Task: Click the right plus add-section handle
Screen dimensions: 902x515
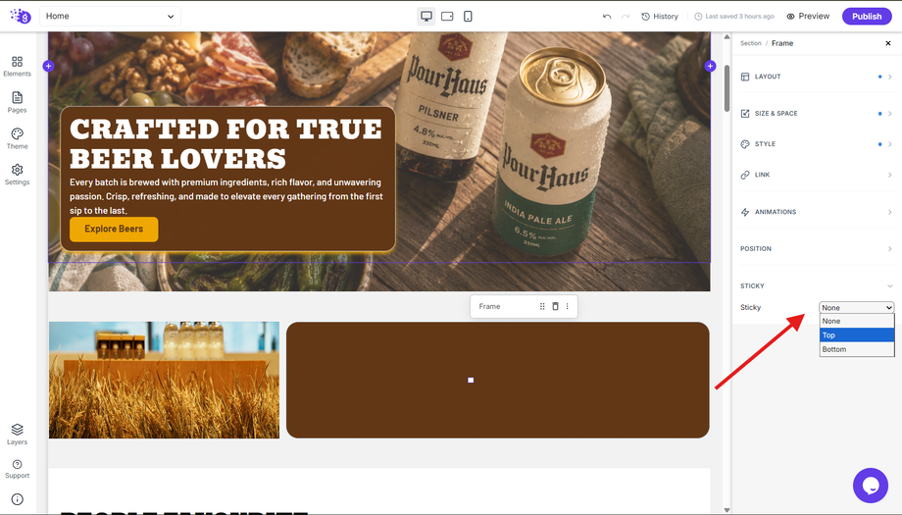Action: [710, 66]
